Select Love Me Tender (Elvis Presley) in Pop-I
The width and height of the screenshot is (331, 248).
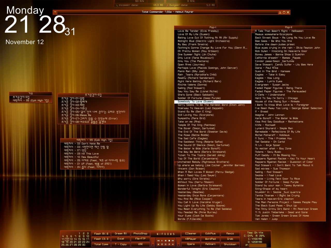pyautogui.click(x=213, y=31)
